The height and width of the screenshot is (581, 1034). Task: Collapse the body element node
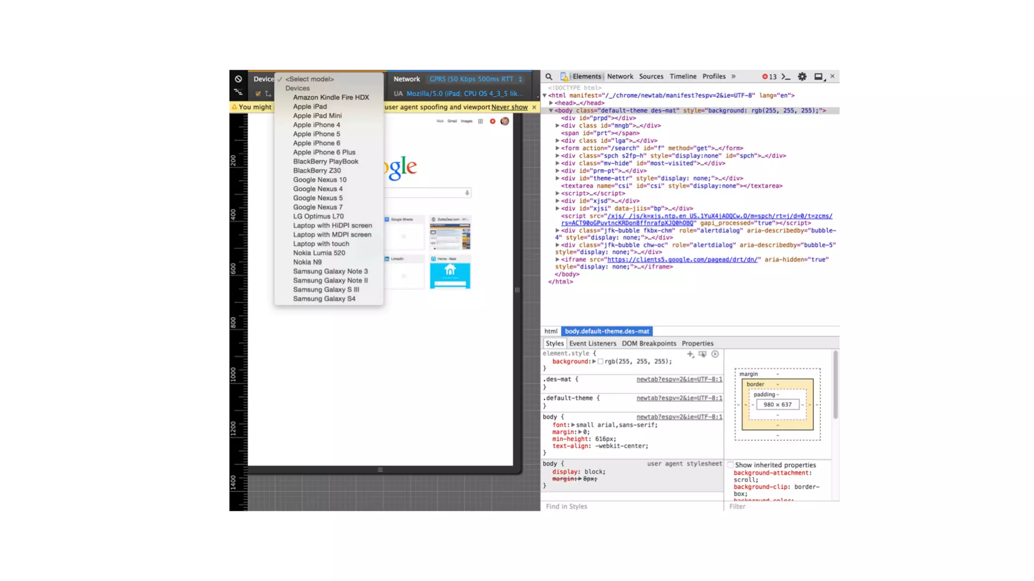pyautogui.click(x=551, y=110)
